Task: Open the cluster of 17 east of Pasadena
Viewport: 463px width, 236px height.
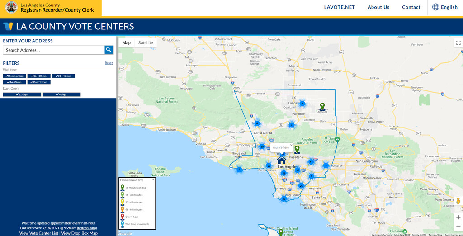Action: click(x=311, y=162)
